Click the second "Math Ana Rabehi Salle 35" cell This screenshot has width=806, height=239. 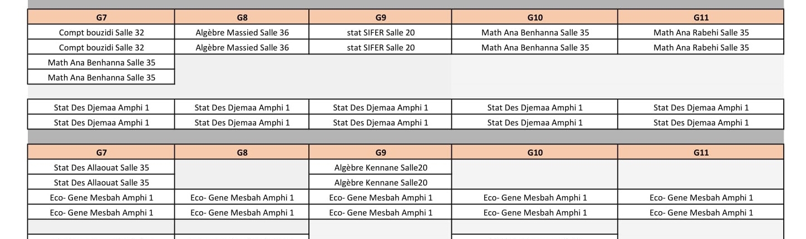point(701,47)
